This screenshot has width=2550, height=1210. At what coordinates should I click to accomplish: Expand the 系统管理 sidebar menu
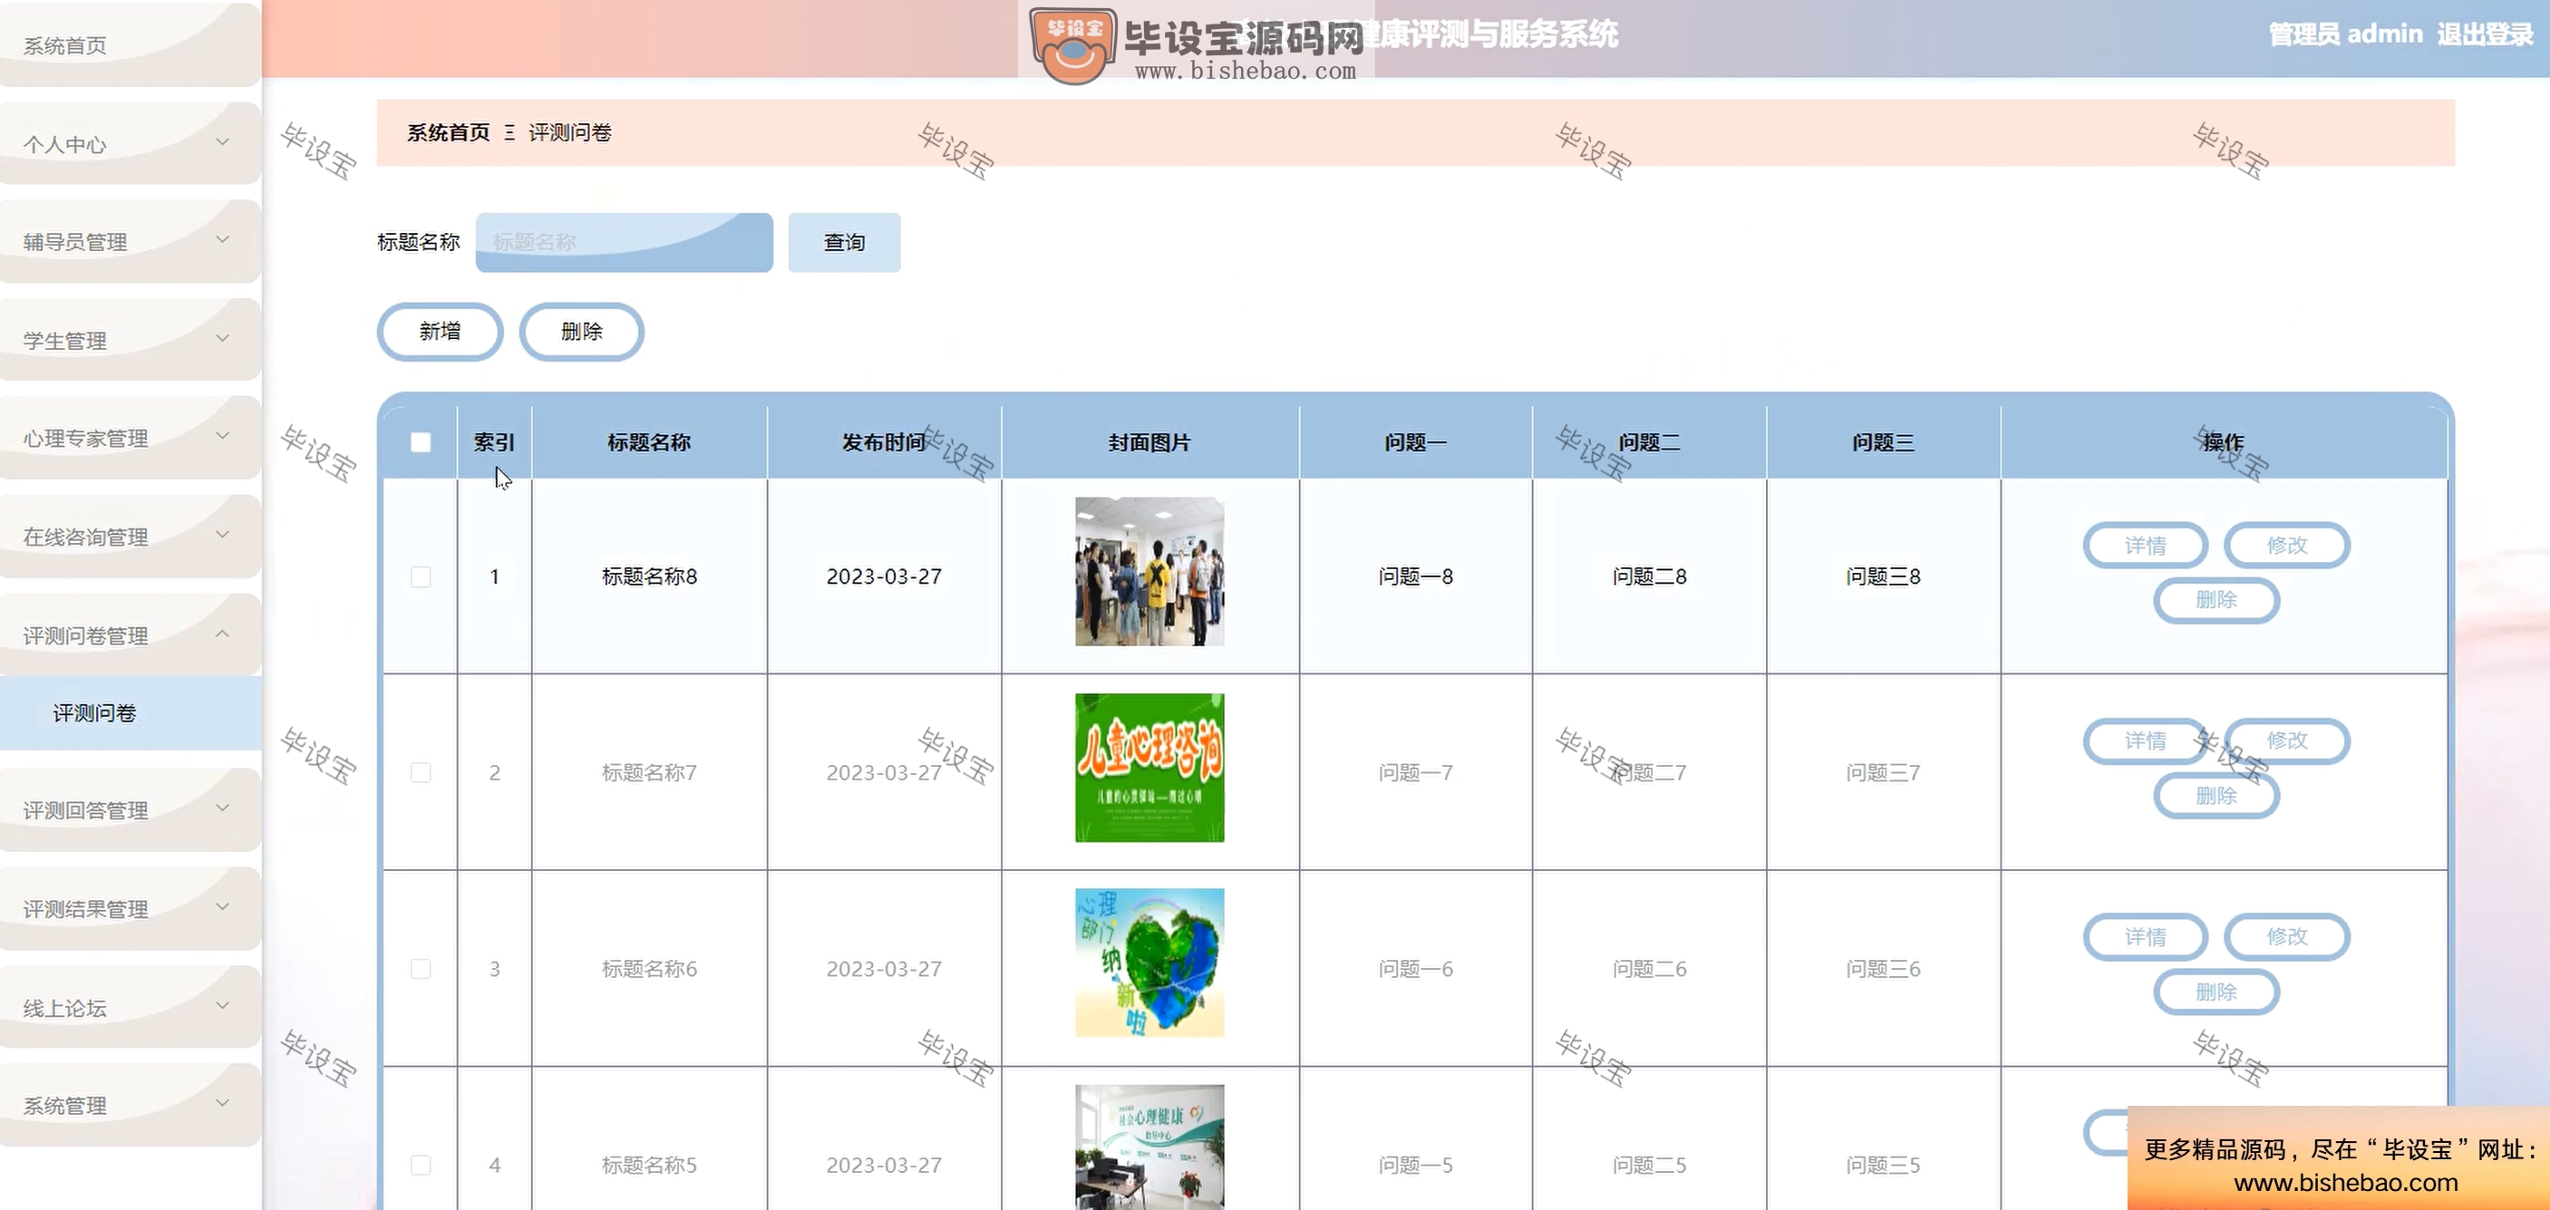(x=130, y=1105)
